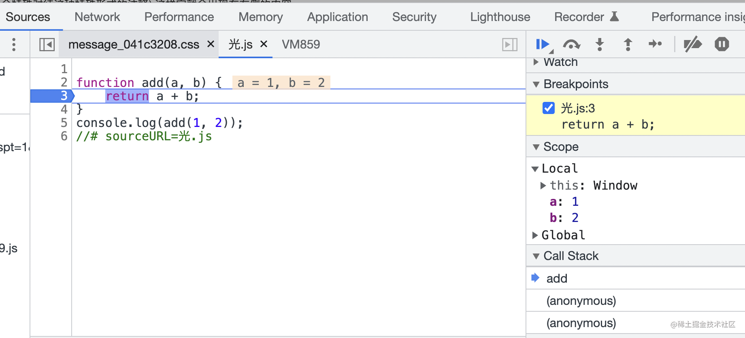Expand the Watch section
This screenshot has width=745, height=338.
[x=536, y=62]
